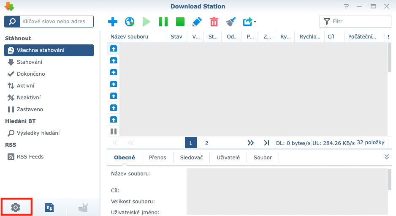Pause downloads with the green pause icon
Viewport: 396px width, 216px height.
(163, 22)
